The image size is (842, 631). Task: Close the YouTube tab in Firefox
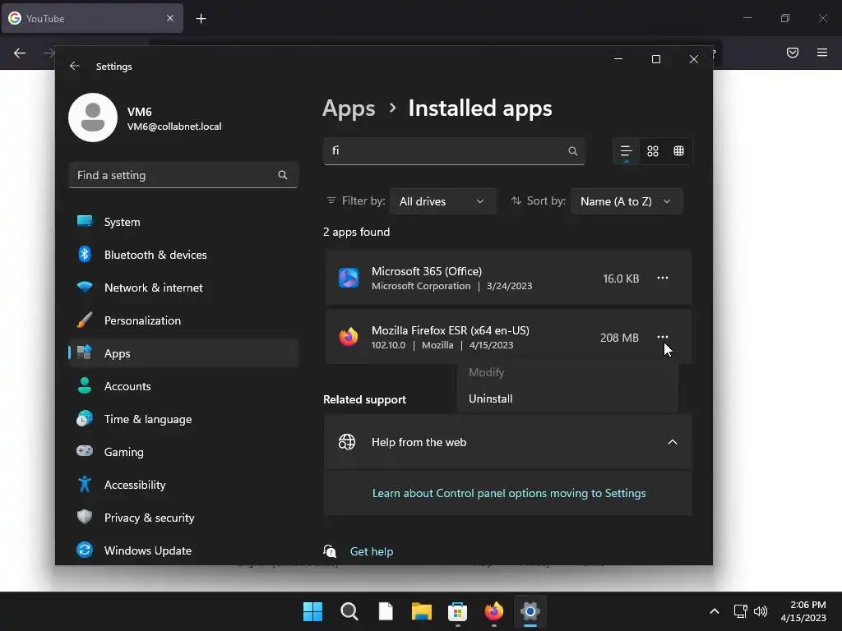[170, 18]
